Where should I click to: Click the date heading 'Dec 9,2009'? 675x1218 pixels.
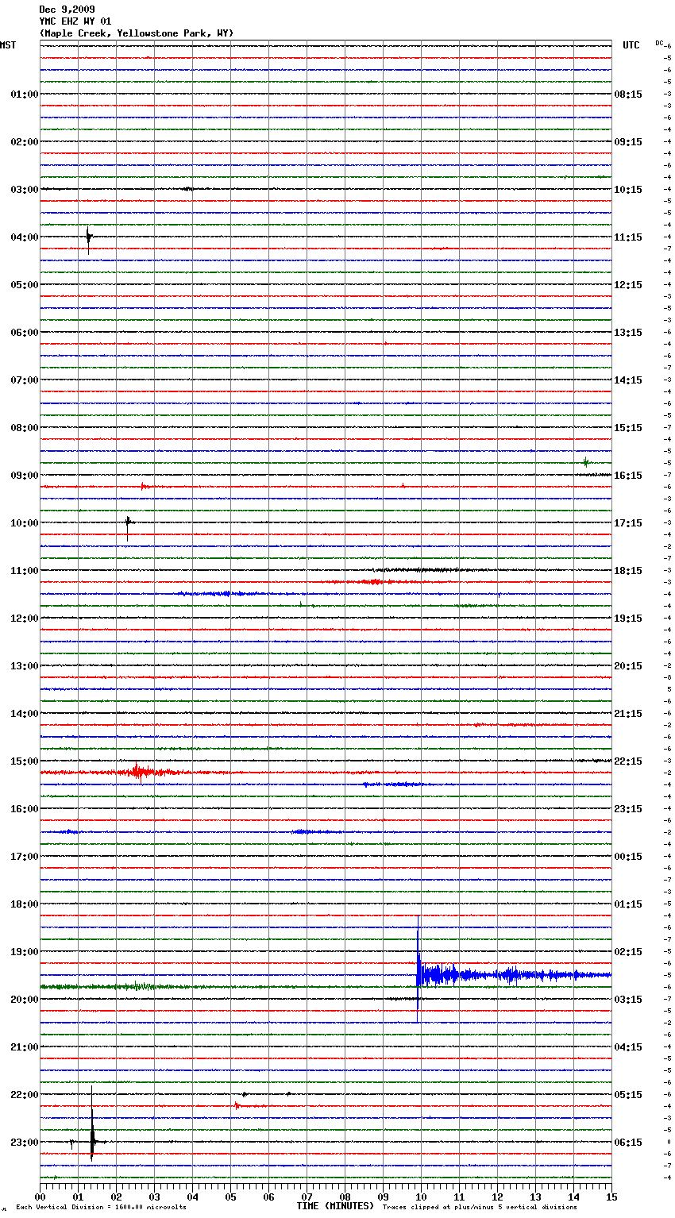pos(67,10)
